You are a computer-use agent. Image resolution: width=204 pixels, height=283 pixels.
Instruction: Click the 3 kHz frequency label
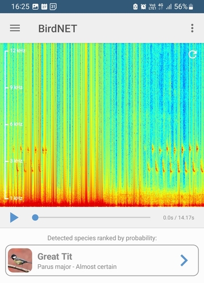(16, 161)
